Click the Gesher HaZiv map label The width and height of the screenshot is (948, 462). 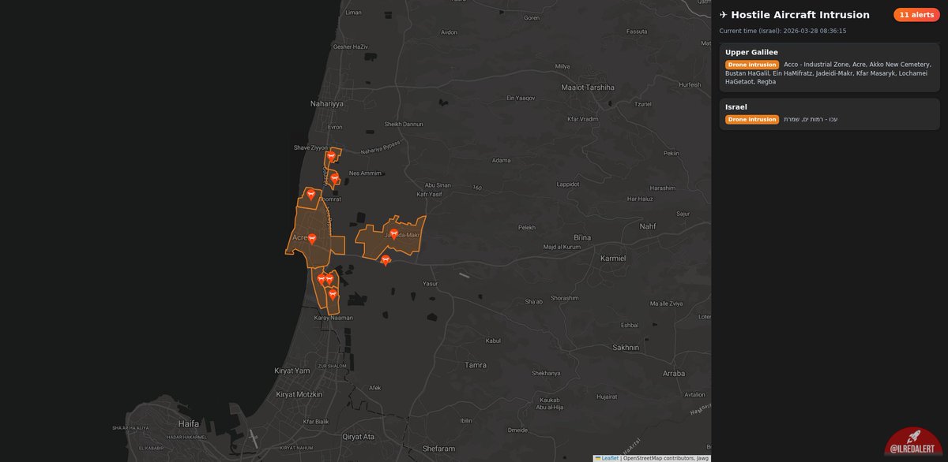[x=351, y=47]
